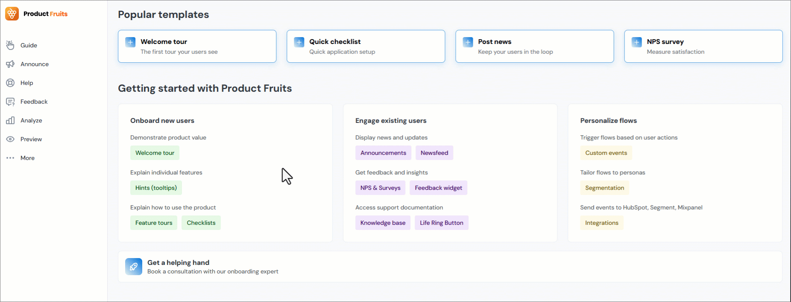Open the Quick checklist template
Image resolution: width=791 pixels, height=302 pixels.
tap(366, 46)
